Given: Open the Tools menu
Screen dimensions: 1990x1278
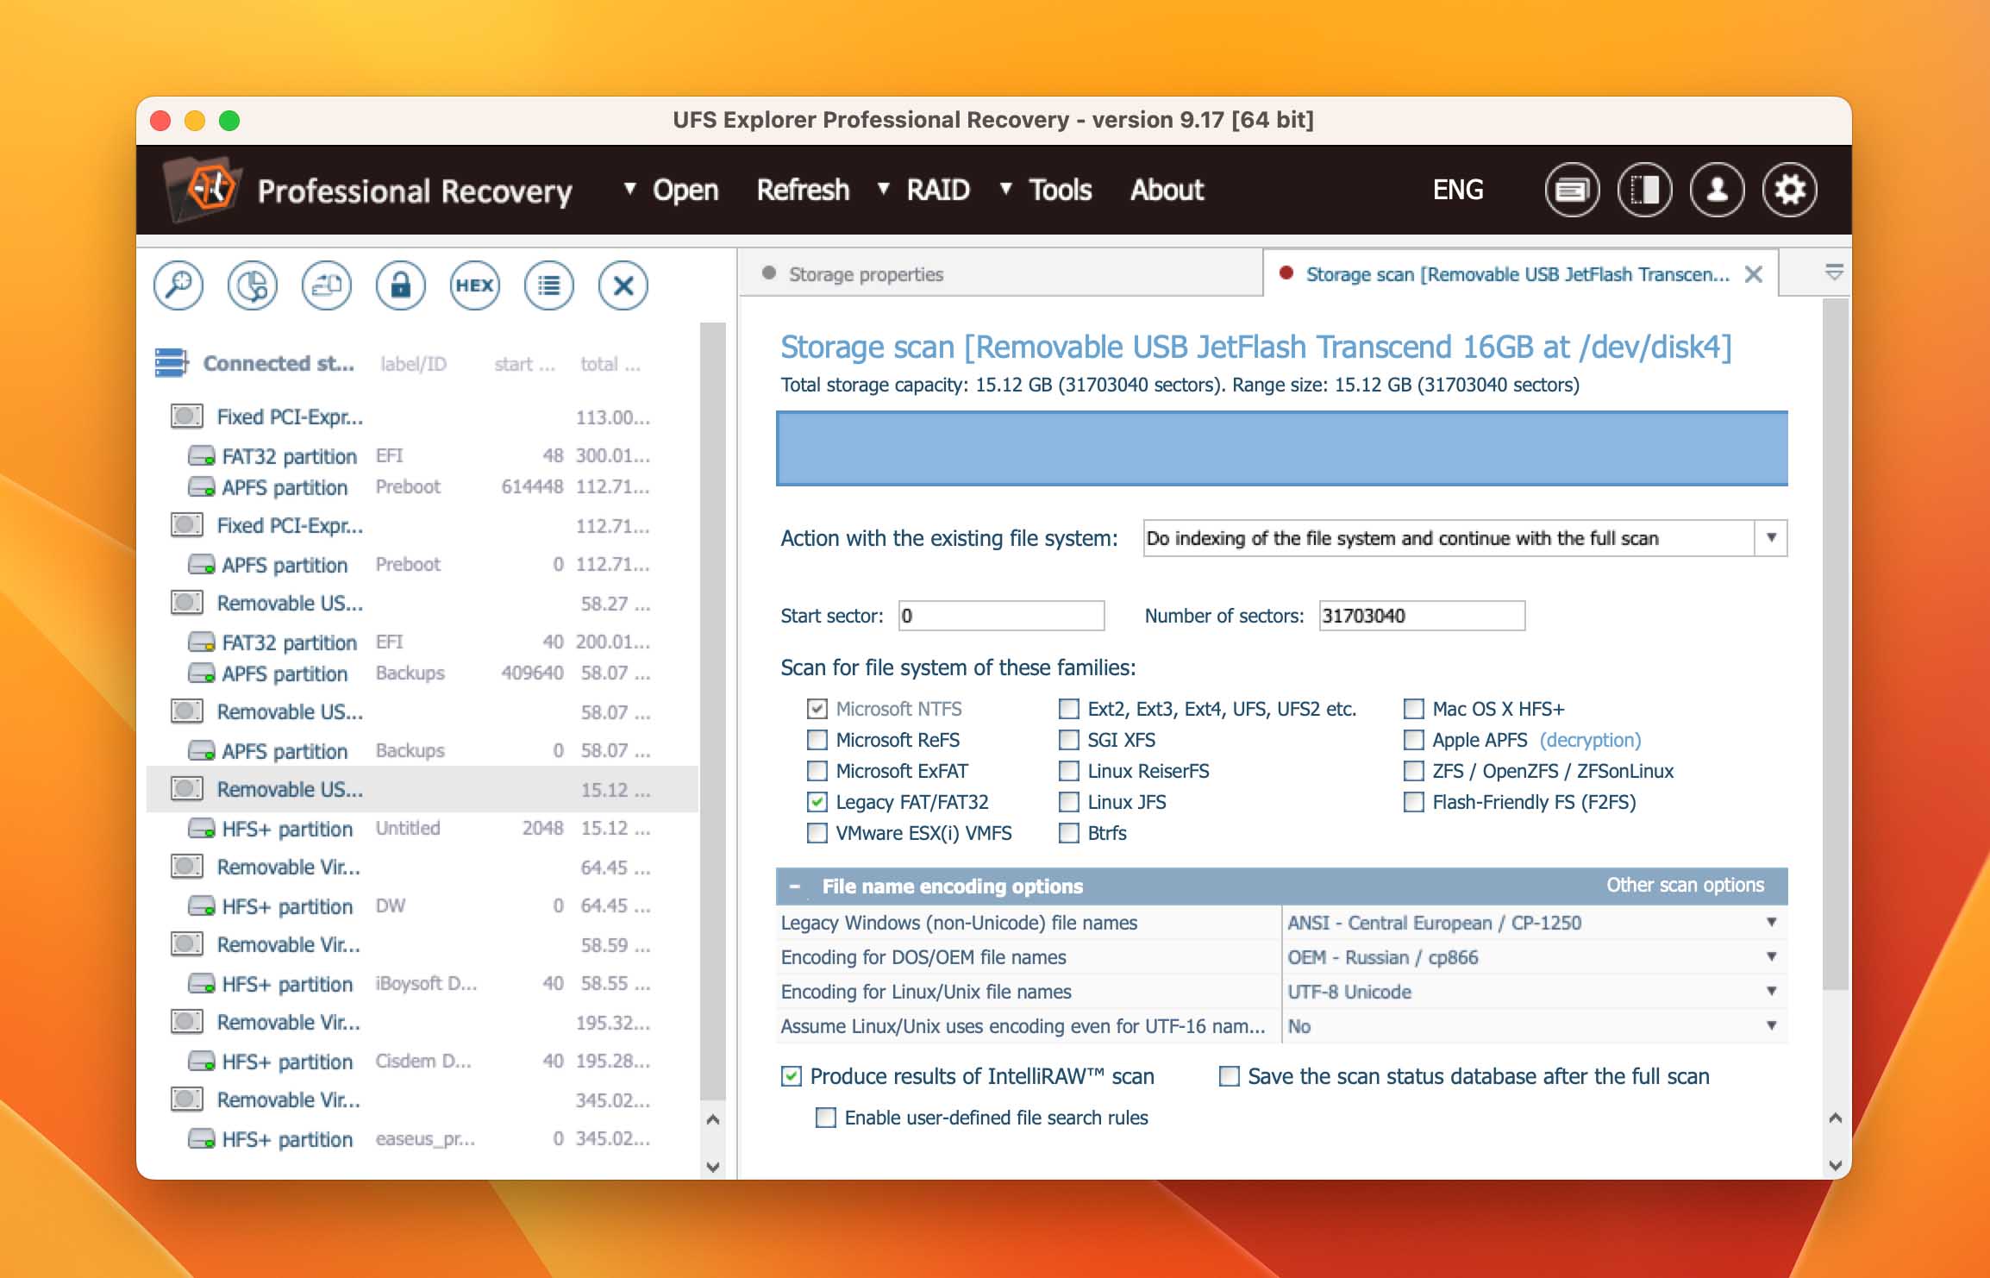Looking at the screenshot, I should click(1046, 190).
